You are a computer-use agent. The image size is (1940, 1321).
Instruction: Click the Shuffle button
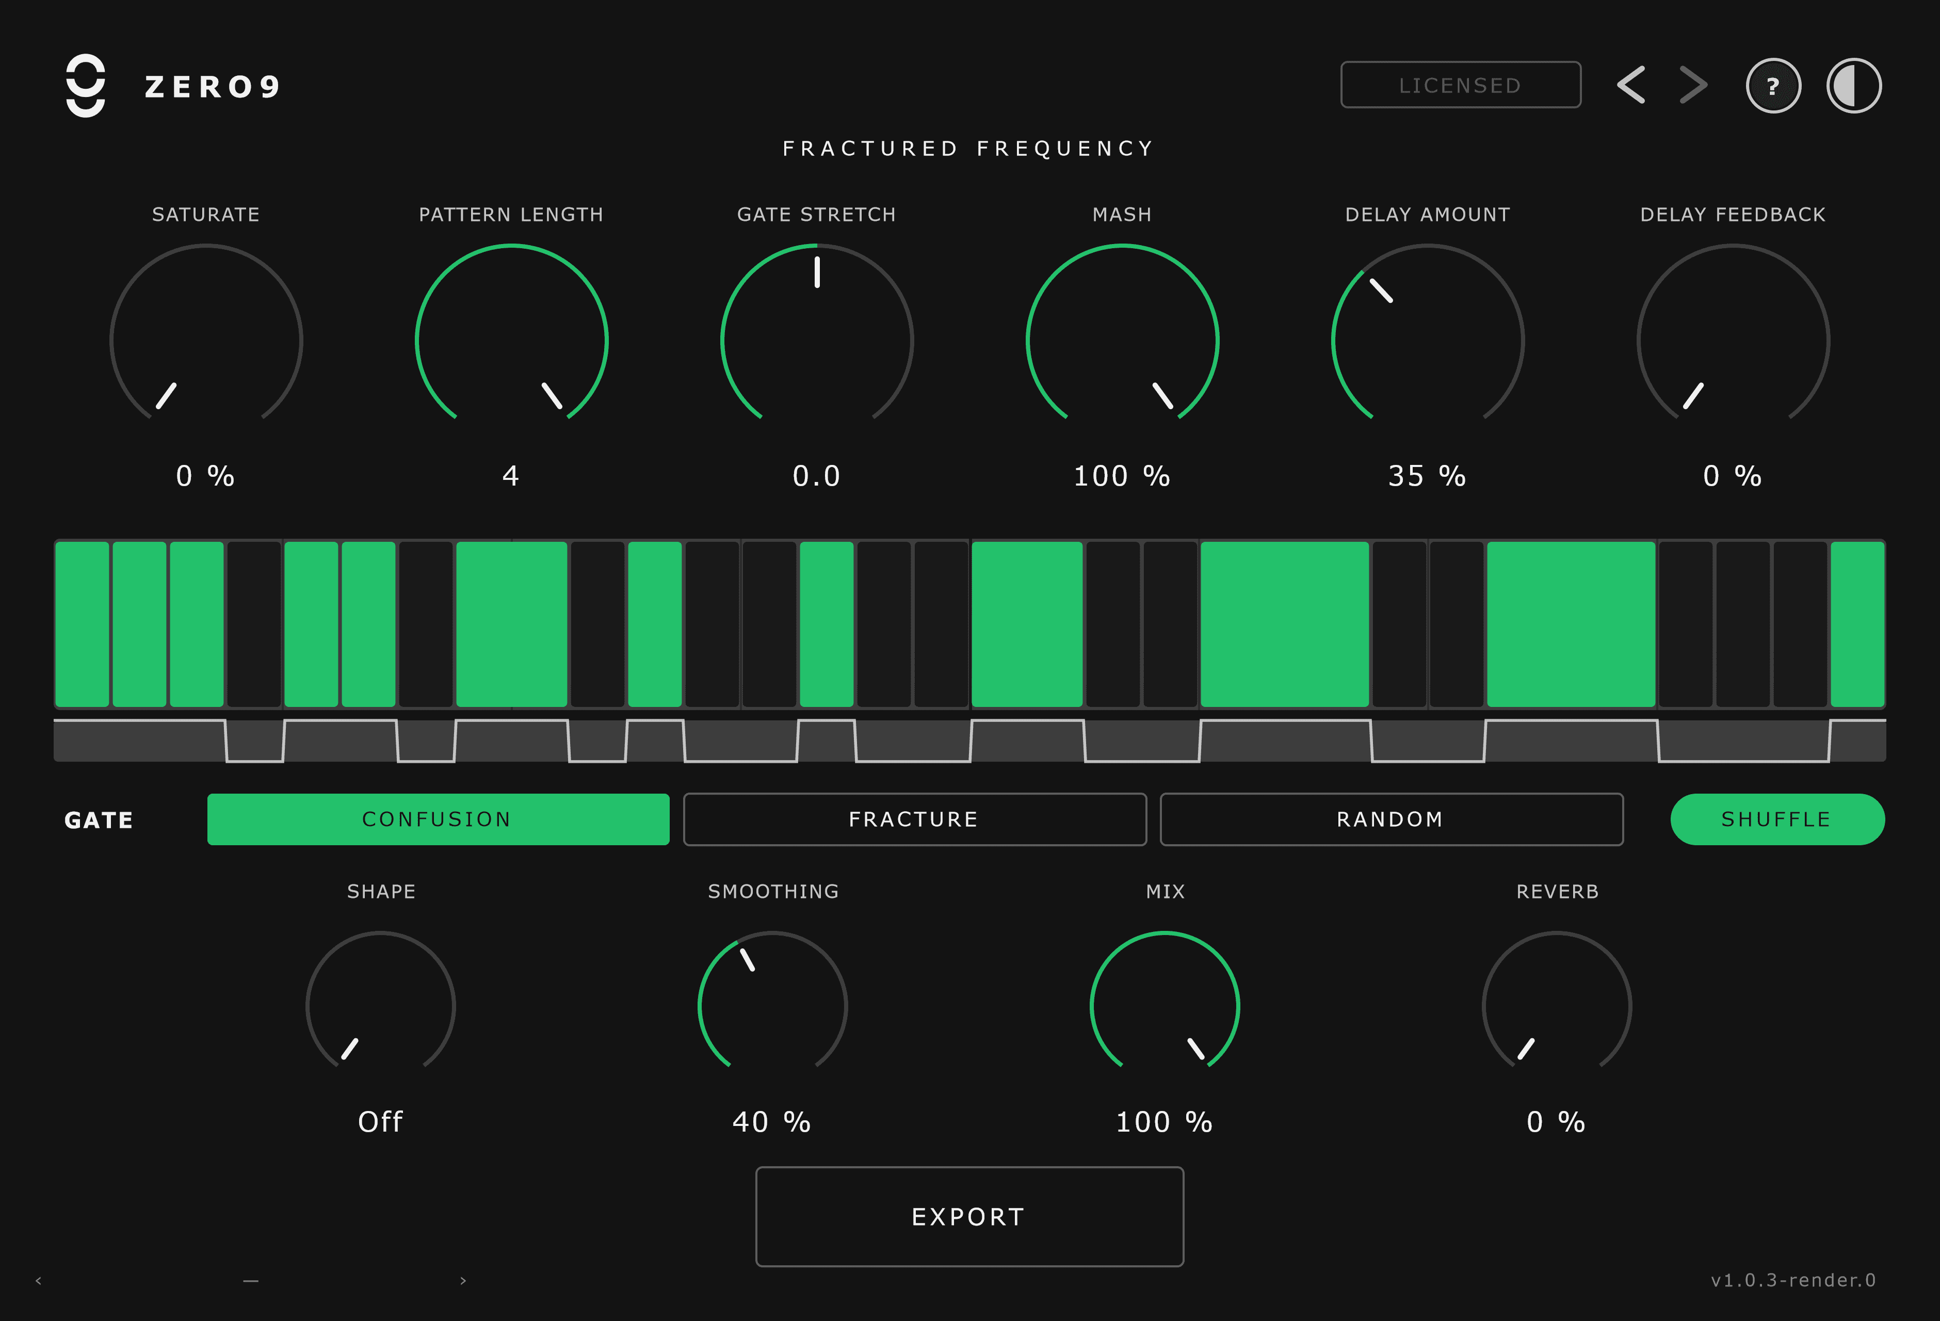pyautogui.click(x=1777, y=819)
